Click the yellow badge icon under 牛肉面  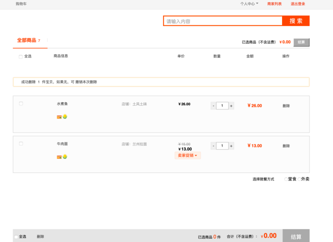coord(64,157)
